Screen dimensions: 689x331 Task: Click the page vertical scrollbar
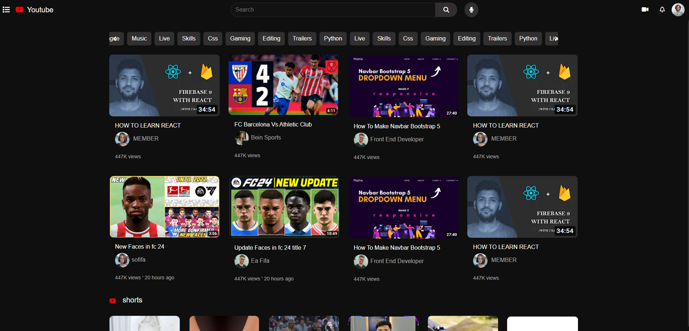point(688,163)
